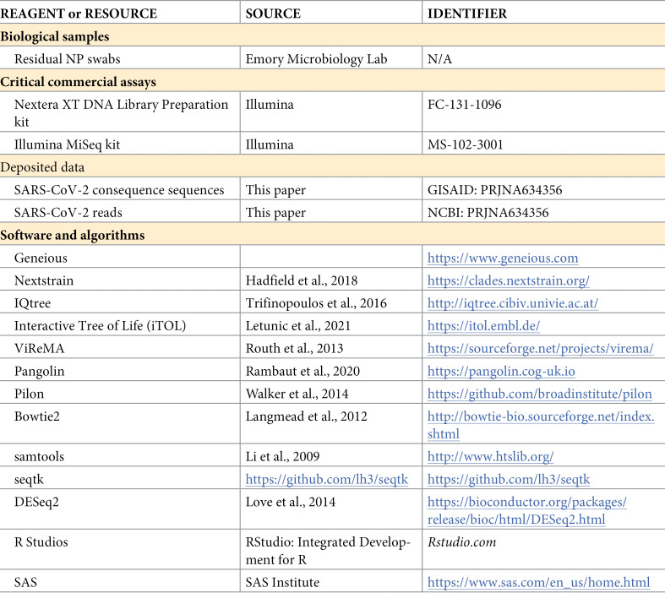Open the itol.embl.de link
Image resolution: width=665 pixels, height=593 pixels.
tap(483, 325)
